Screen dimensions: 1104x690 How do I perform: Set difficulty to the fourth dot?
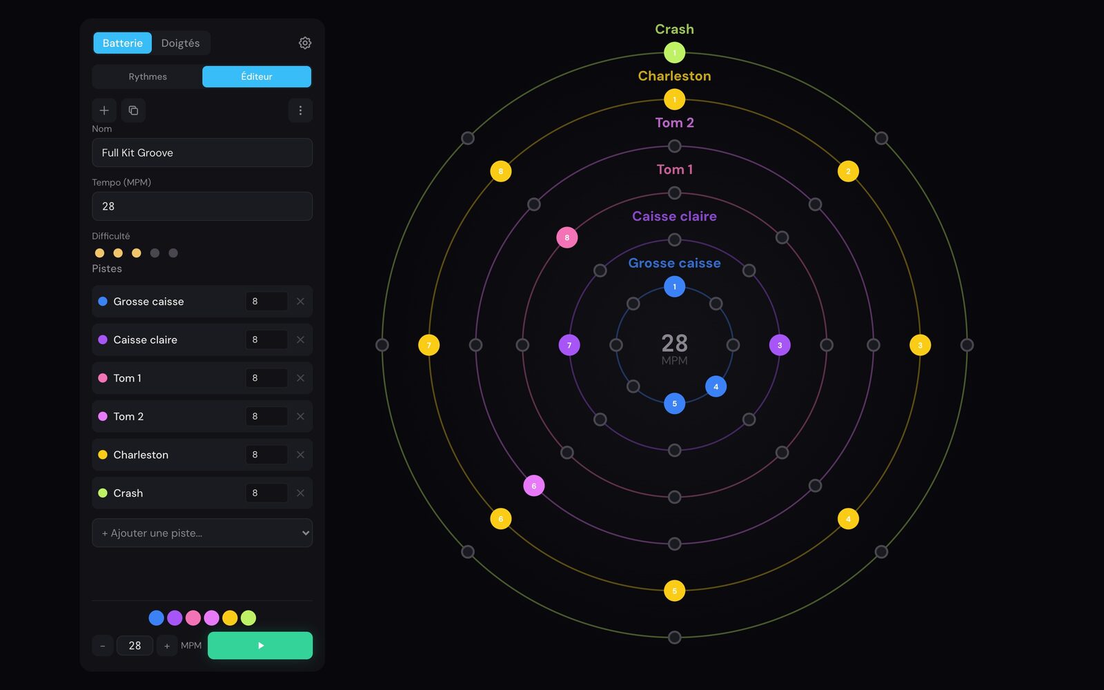point(155,253)
